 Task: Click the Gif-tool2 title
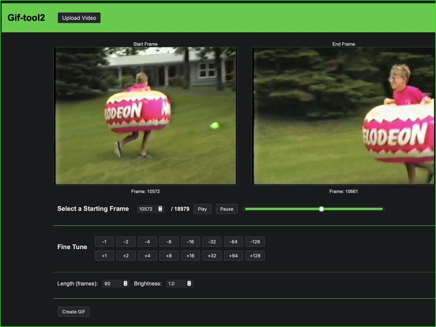(x=26, y=18)
